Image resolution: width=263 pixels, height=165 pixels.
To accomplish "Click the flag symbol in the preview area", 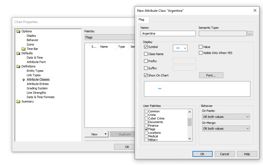I will [x=160, y=89].
